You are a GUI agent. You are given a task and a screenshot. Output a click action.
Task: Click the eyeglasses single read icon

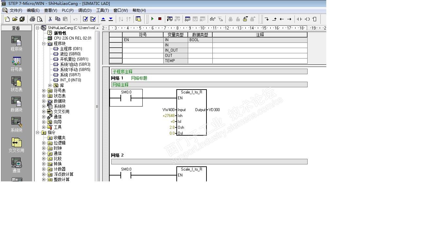(213, 19)
